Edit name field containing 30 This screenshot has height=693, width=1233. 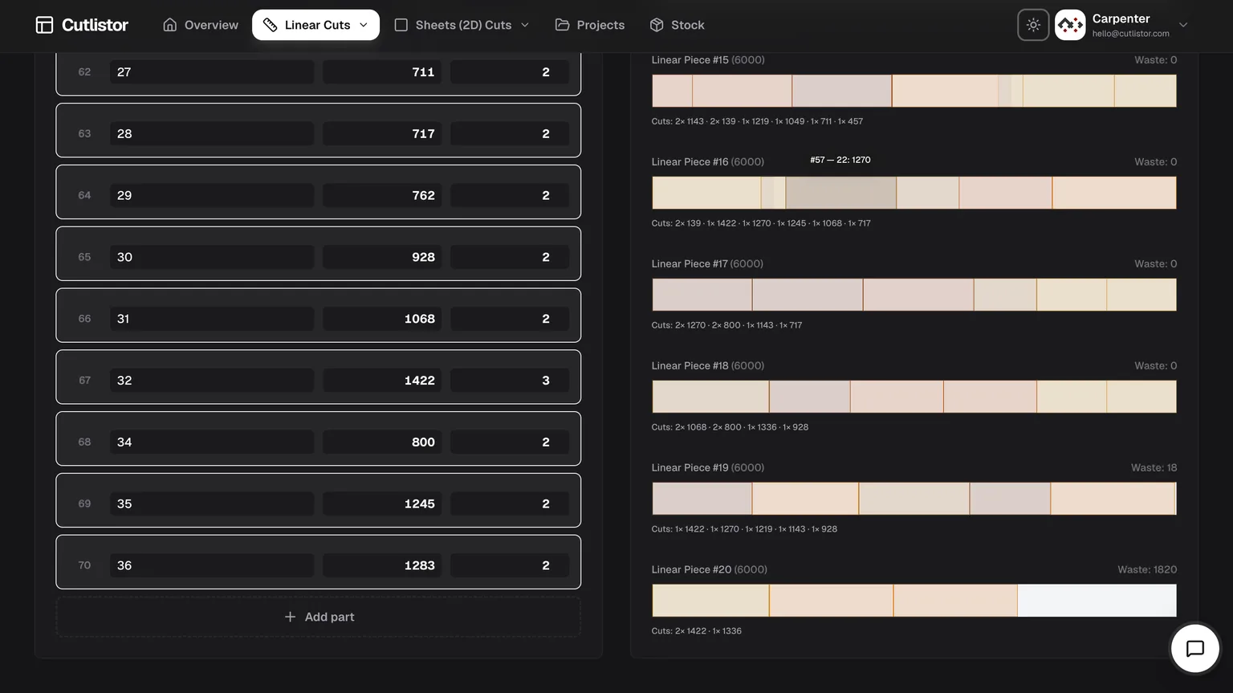tap(212, 257)
